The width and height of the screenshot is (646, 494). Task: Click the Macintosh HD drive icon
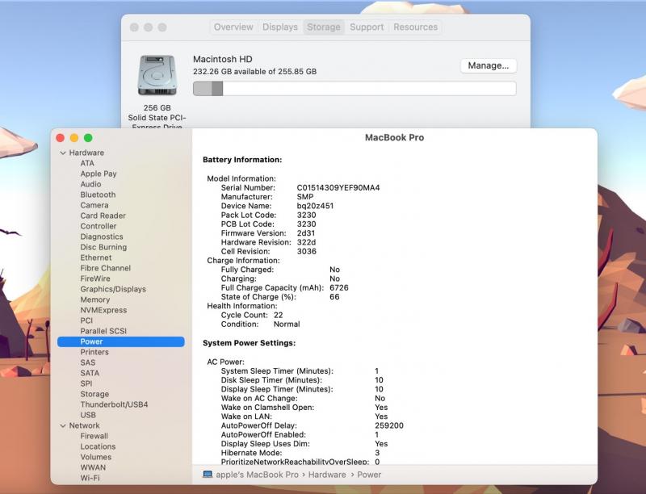157,75
